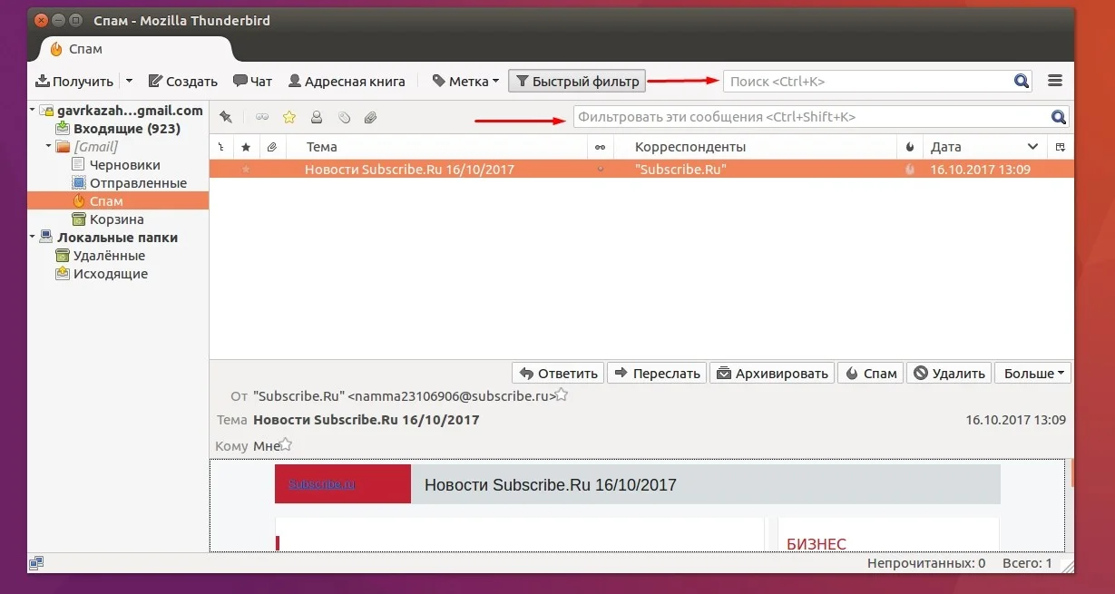Click the online status icon in status bar
1115x594 pixels.
pyautogui.click(x=36, y=563)
